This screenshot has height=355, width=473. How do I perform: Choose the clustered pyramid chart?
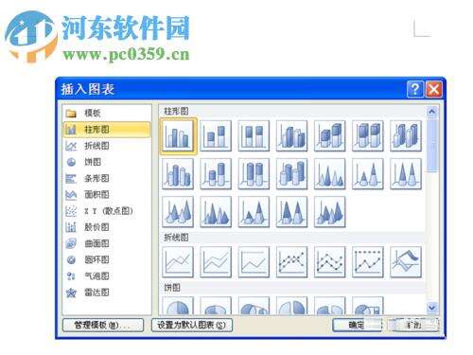coord(216,212)
